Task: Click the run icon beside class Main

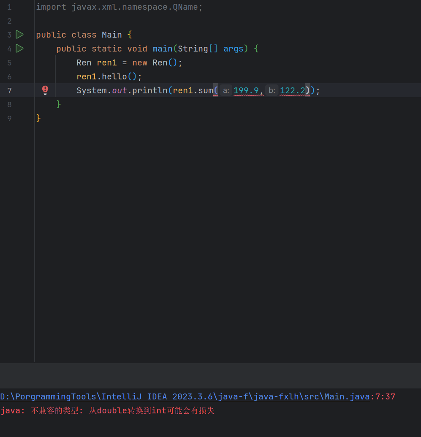Action: pos(19,35)
